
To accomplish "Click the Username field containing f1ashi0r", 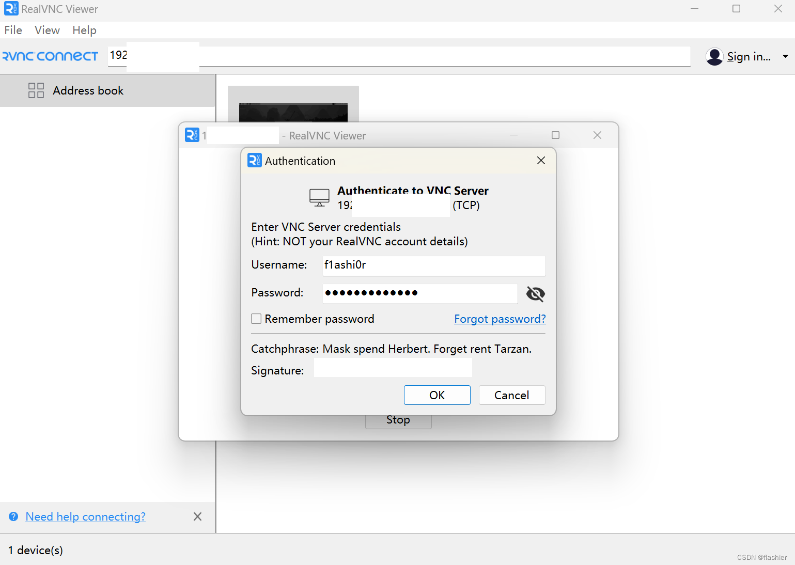I will point(434,265).
